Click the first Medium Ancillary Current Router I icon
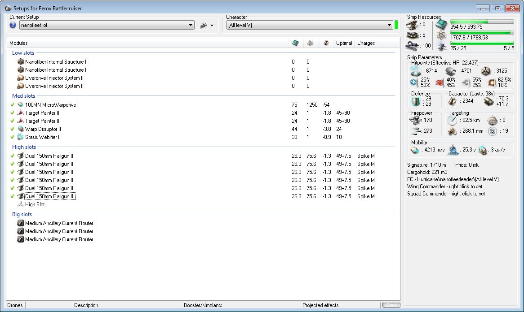 tap(21, 223)
